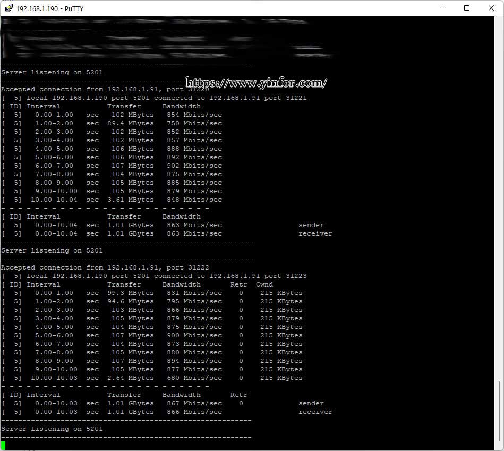Maximize the PuTTY window
Screen dimensions: 504x451
coord(467,8)
